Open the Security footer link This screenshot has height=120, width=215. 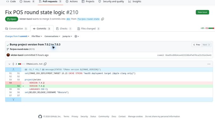point(84,117)
